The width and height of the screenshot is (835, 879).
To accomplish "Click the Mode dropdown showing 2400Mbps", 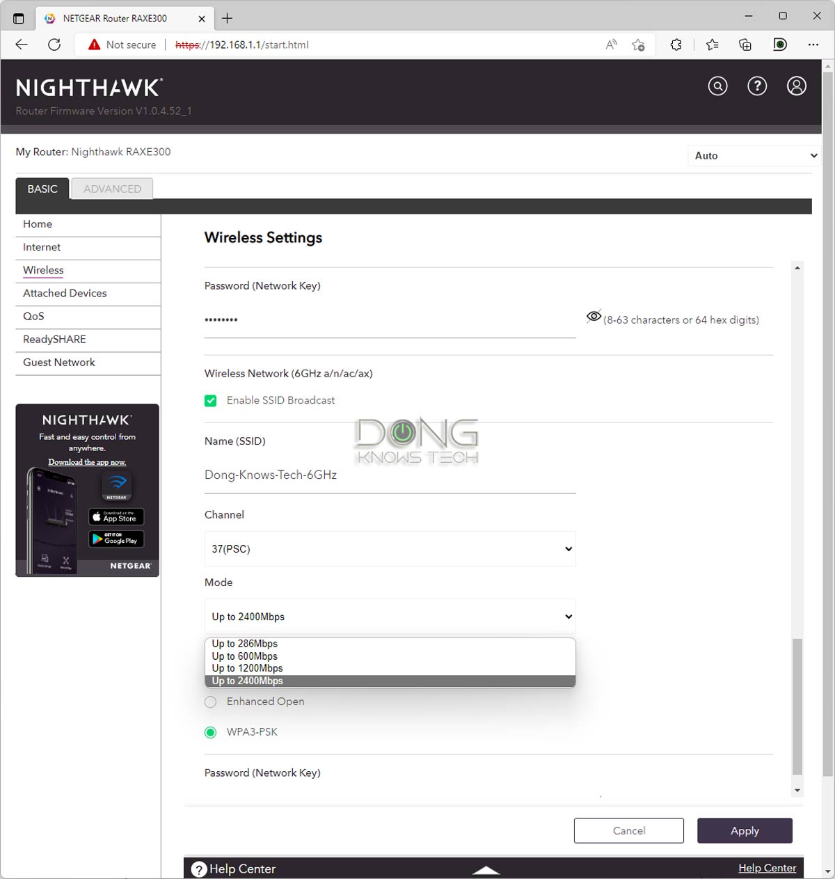I will click(390, 617).
